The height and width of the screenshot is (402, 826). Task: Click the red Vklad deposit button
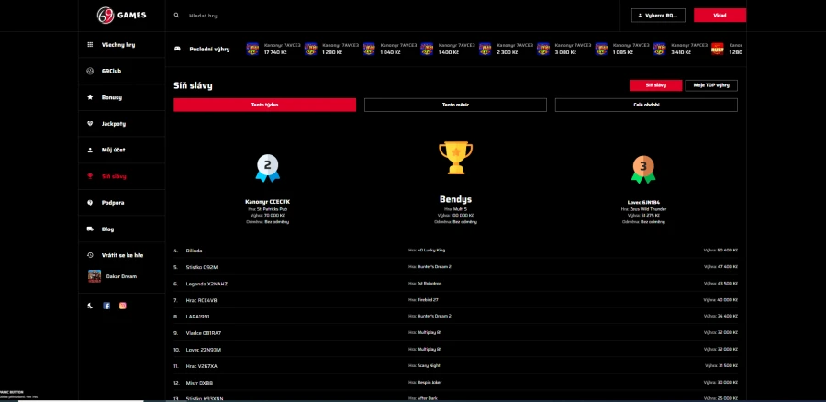coord(720,16)
